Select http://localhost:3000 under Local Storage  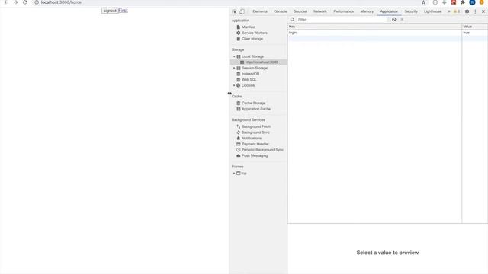click(x=261, y=62)
